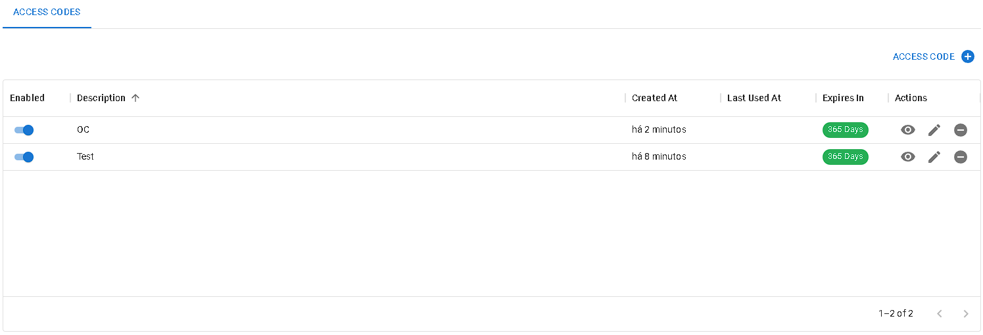Disable the Test access code toggle
983x335 pixels.
(x=24, y=157)
